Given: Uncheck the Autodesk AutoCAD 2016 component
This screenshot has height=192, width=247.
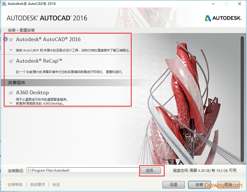Looking at the screenshot, I should [11, 40].
